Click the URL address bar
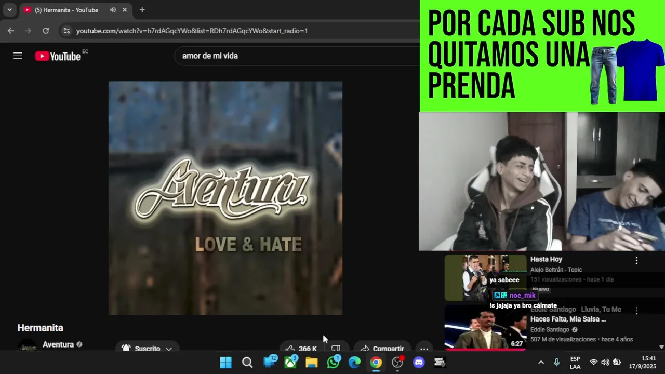The width and height of the screenshot is (665, 374). [x=239, y=31]
